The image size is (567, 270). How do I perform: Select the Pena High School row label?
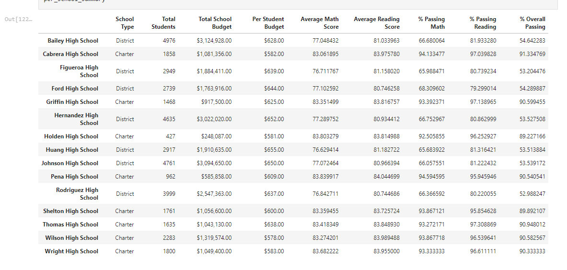(x=74, y=177)
